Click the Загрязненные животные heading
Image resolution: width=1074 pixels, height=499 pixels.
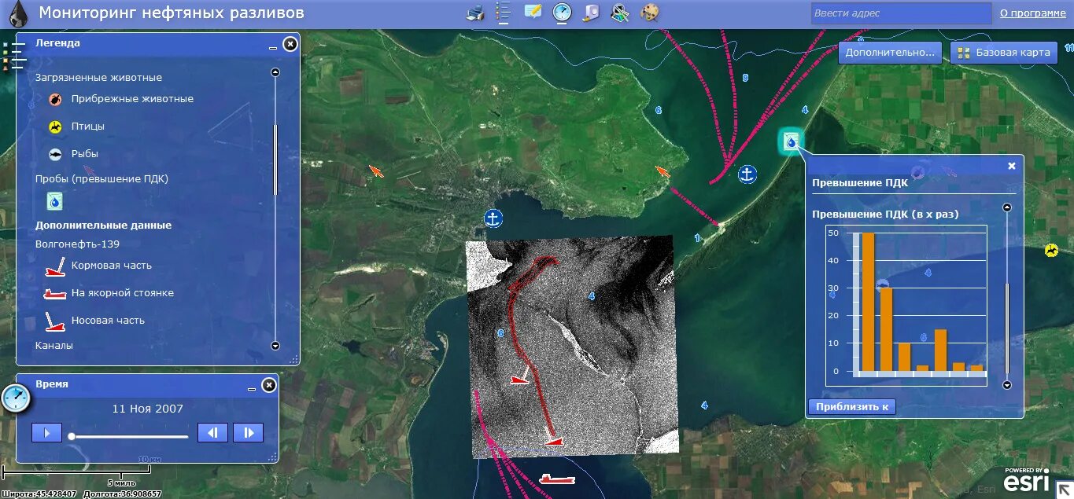pos(98,78)
